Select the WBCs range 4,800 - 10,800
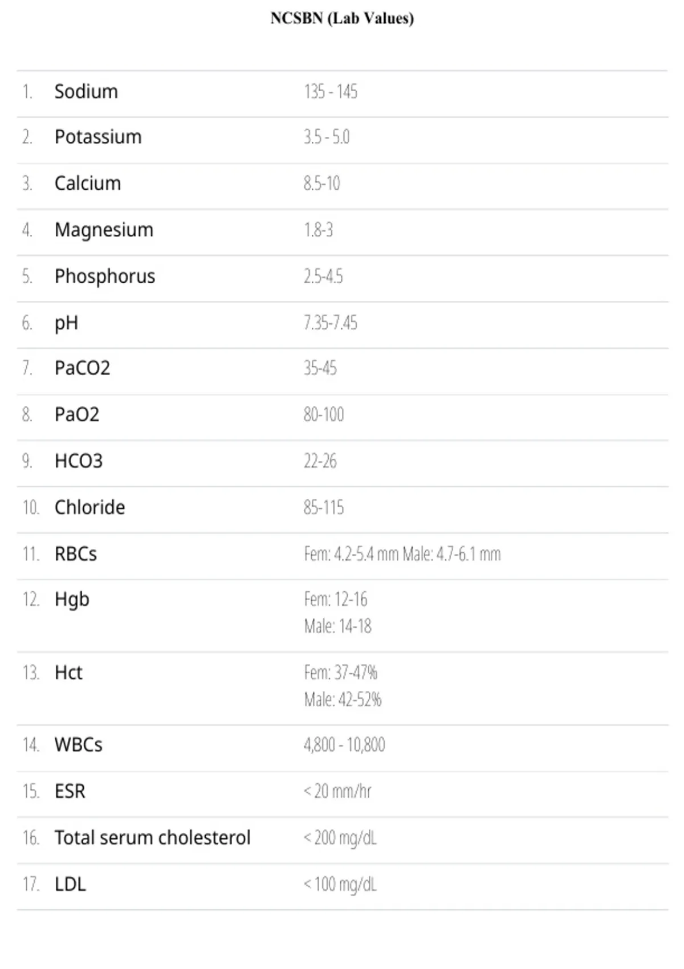This screenshot has width=684, height=969. [344, 745]
